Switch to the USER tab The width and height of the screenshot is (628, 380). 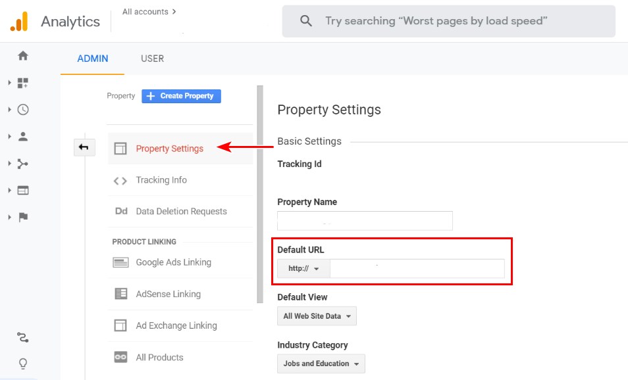coord(152,59)
